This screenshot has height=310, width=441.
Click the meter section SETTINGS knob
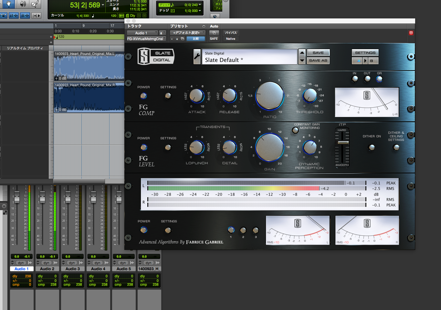click(168, 230)
